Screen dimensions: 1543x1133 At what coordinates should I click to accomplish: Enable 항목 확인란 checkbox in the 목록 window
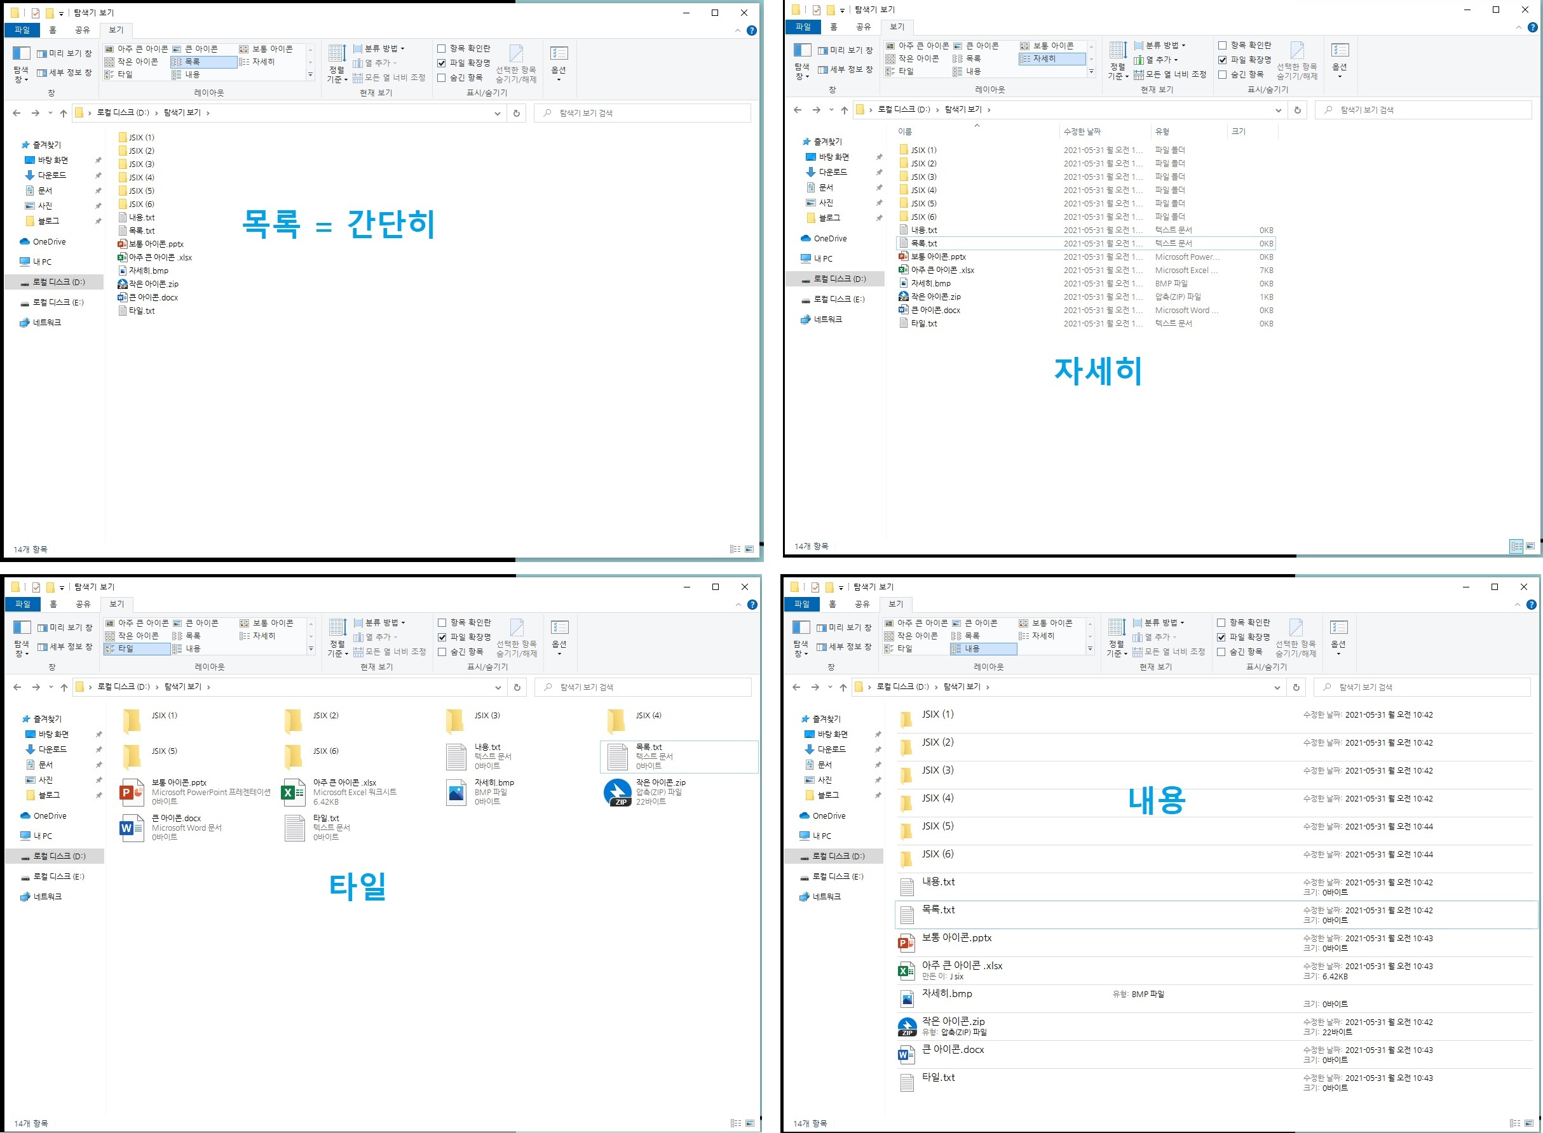point(442,49)
